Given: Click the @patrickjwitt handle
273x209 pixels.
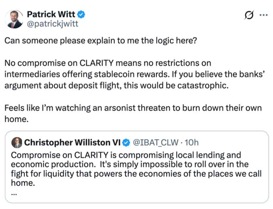Looking at the screenshot, I should 52,24.
